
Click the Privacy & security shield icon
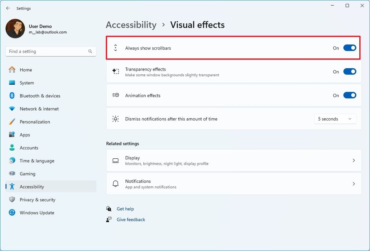coord(11,200)
